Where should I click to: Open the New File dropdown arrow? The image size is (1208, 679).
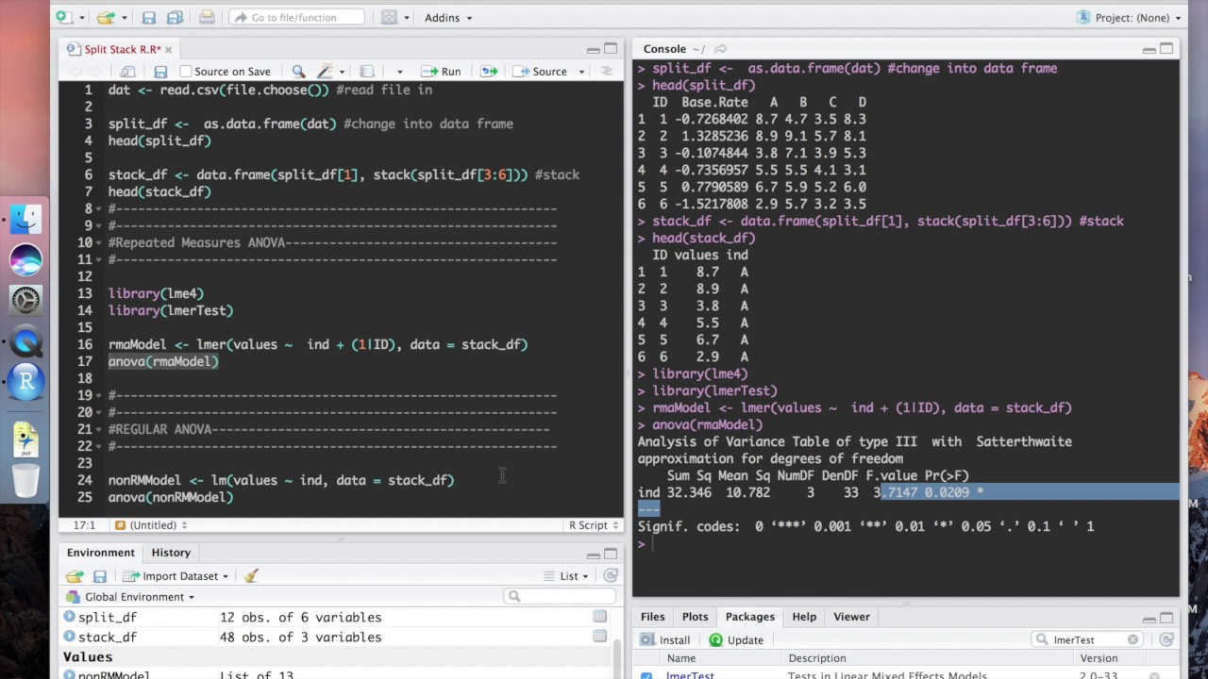[x=81, y=18]
